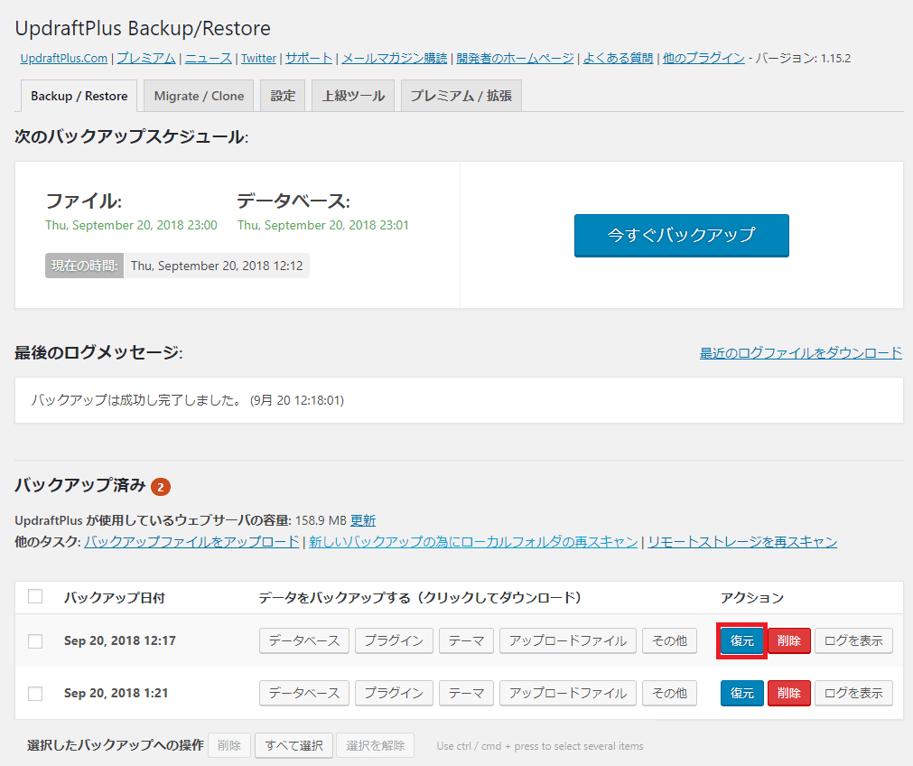Click the すべて選択 button below the backup list

[x=293, y=745]
